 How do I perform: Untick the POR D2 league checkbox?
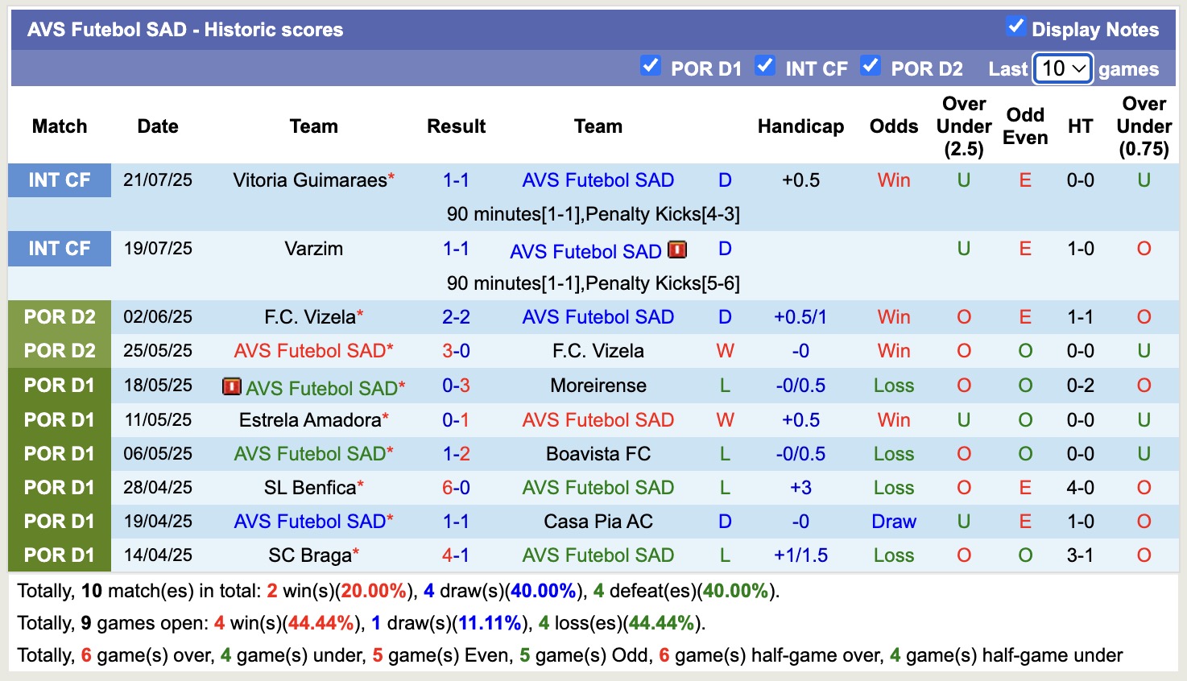pyautogui.click(x=870, y=66)
